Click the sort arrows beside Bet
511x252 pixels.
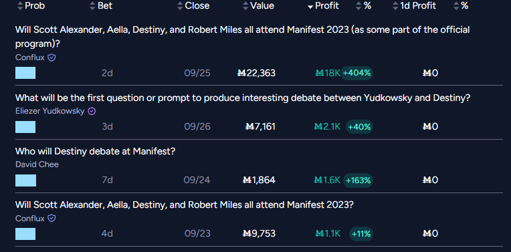tap(92, 6)
